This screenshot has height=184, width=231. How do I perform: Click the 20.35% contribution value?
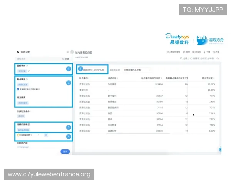tap(211, 90)
